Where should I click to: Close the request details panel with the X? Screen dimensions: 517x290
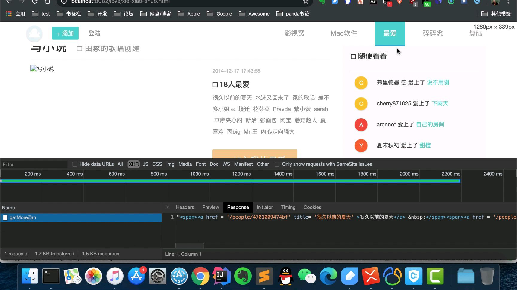(168, 207)
